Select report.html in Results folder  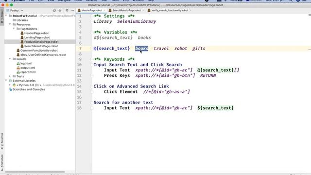pos(28,72)
